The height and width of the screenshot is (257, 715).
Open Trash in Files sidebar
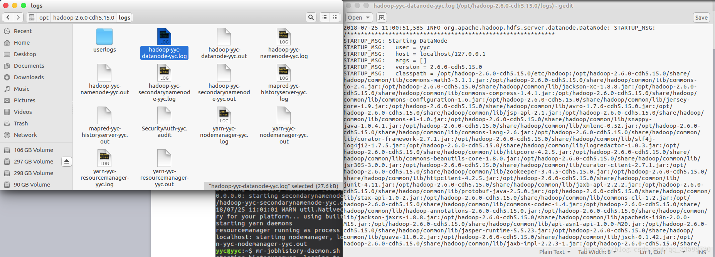tap(36, 123)
